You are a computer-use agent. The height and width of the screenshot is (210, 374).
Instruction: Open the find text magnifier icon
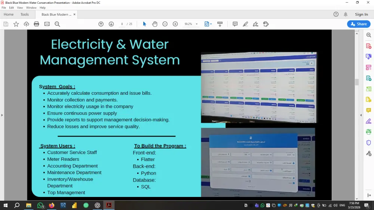click(57, 24)
